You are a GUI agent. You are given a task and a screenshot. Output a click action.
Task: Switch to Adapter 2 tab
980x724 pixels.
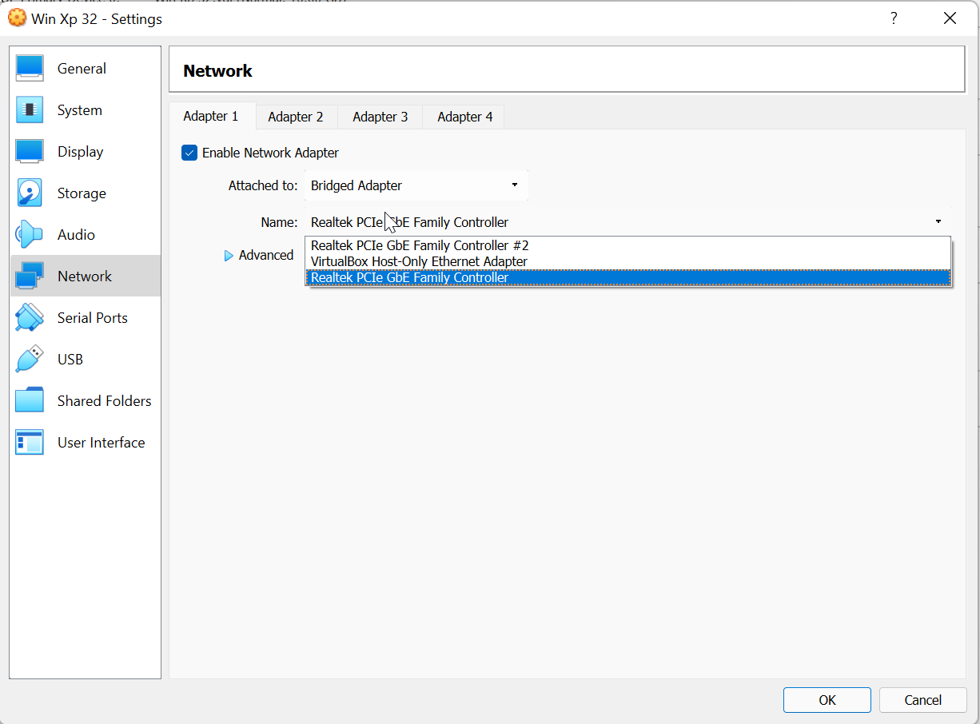pyautogui.click(x=296, y=117)
